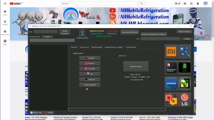Click the Mysterious-Dev hacker logo

point(82,34)
